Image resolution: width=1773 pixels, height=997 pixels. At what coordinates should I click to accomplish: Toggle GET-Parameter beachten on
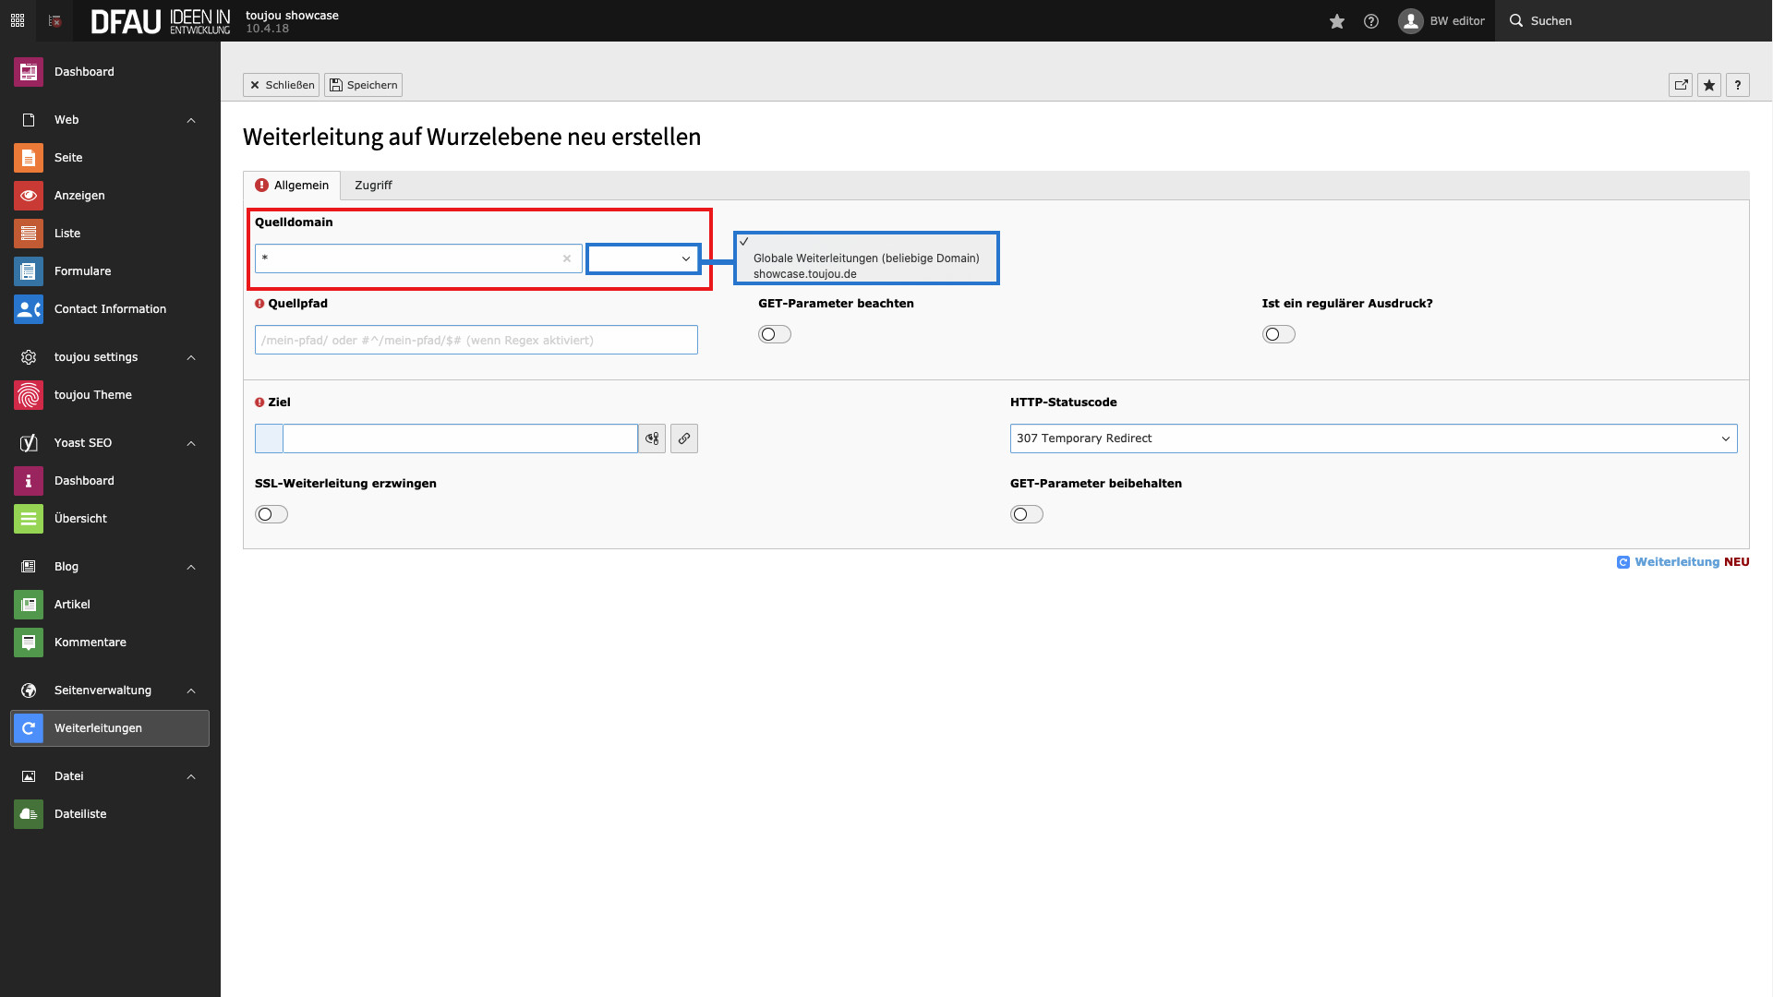(775, 334)
